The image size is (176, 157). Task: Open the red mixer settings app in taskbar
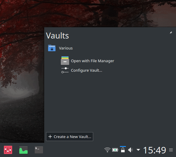[8, 150]
